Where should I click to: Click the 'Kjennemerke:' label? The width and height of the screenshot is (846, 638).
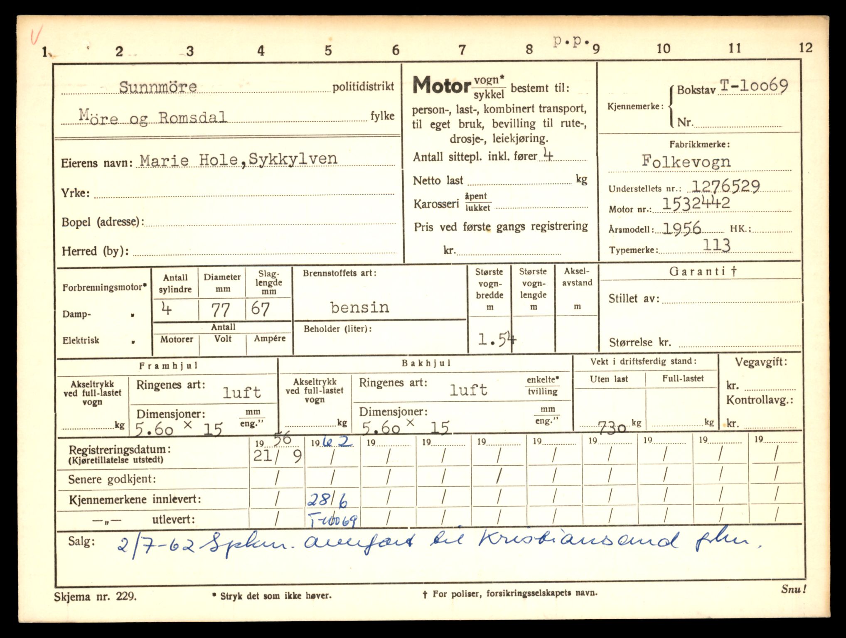click(x=635, y=106)
